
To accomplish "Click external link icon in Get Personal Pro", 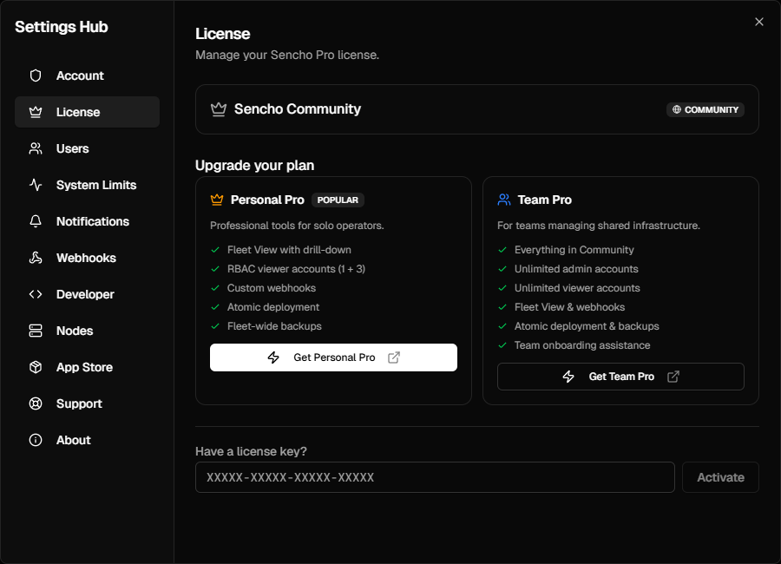I will click(x=394, y=357).
